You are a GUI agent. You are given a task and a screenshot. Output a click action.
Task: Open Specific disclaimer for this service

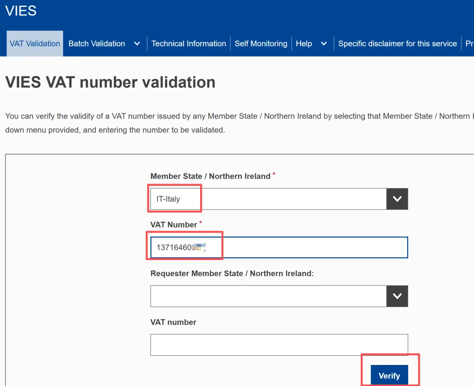[x=397, y=43]
